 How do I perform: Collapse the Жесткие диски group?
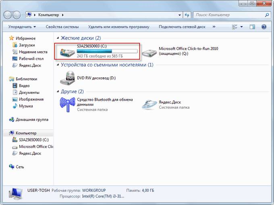point(57,38)
